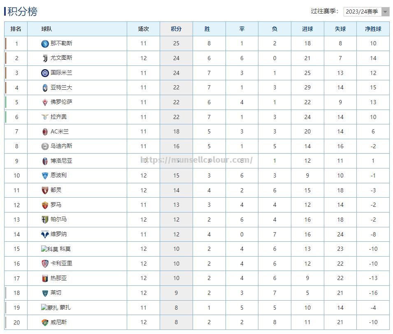Click the Inter Milan (国际米兰) crest icon

(x=45, y=73)
